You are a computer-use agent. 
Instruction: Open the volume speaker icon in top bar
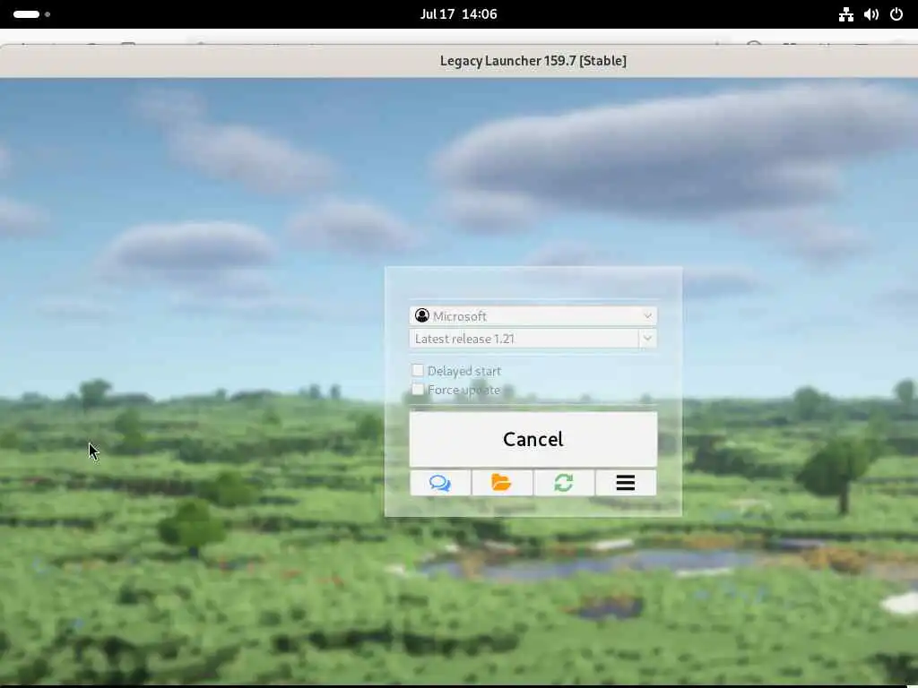871,14
